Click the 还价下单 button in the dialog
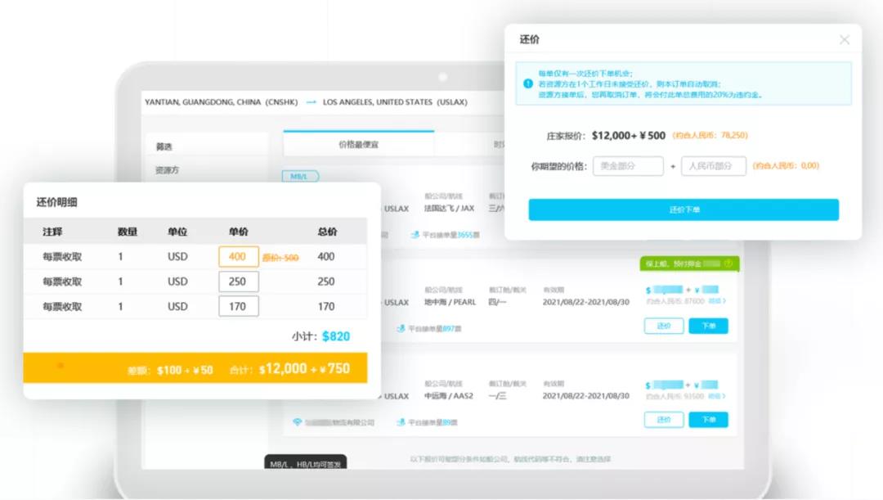This screenshot has width=883, height=500. [685, 209]
